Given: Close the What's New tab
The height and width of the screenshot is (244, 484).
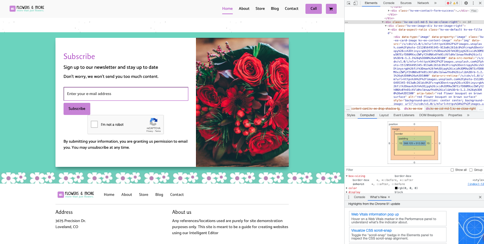Looking at the screenshot, I should click(x=389, y=197).
